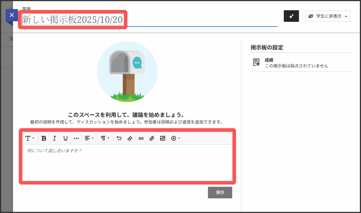
Task: Close the discussion panel with X
Action: [12, 15]
